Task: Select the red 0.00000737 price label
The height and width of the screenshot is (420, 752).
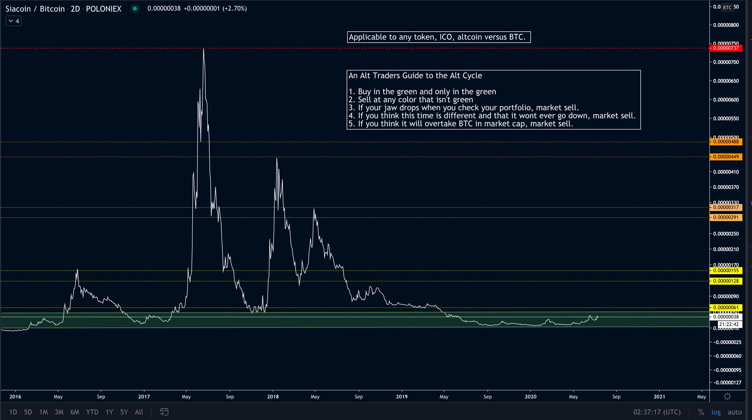Action: click(726, 48)
